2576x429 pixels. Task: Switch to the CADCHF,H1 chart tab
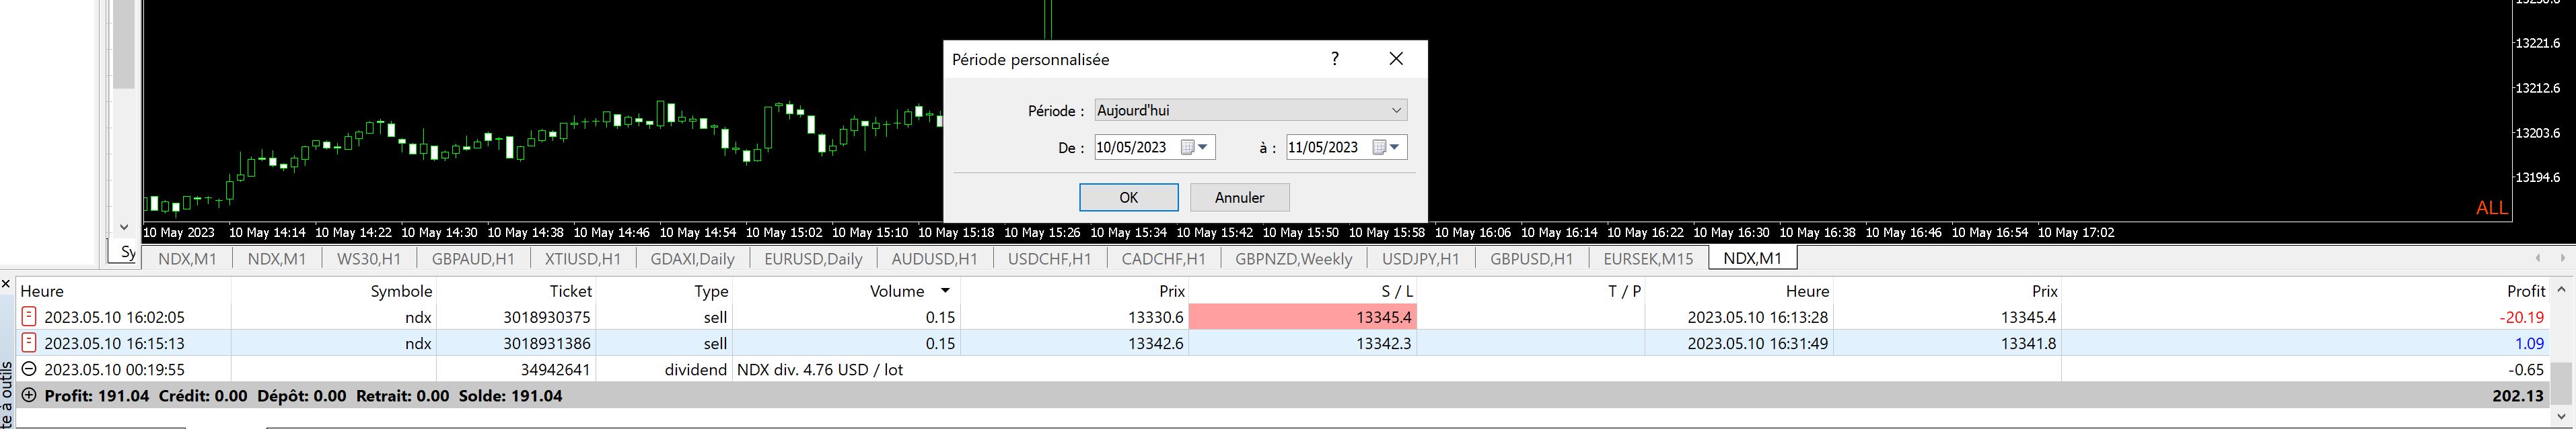pos(1163,258)
